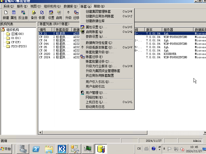Choose 升级为行业版本(H)... menu entry

pyautogui.click(x=107, y=66)
